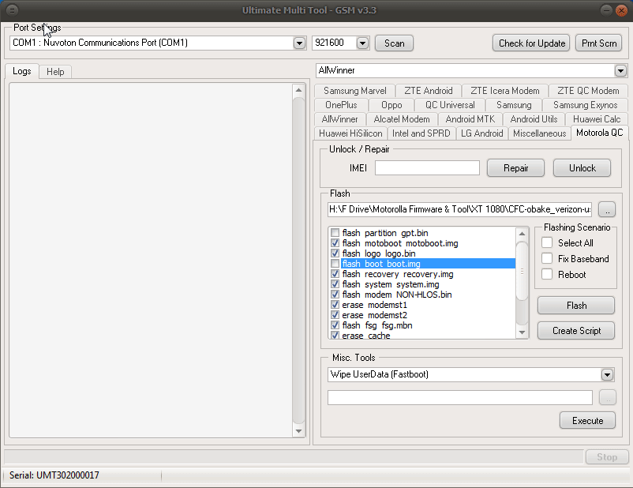This screenshot has width=633, height=488.
Task: Open the Wipe UserData (Fastboot) dropdown
Action: coord(607,374)
